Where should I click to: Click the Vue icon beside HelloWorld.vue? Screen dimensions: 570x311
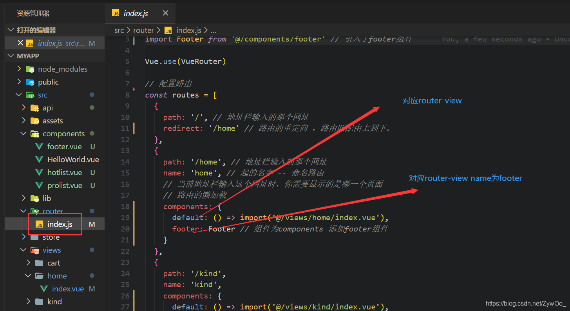(x=39, y=160)
